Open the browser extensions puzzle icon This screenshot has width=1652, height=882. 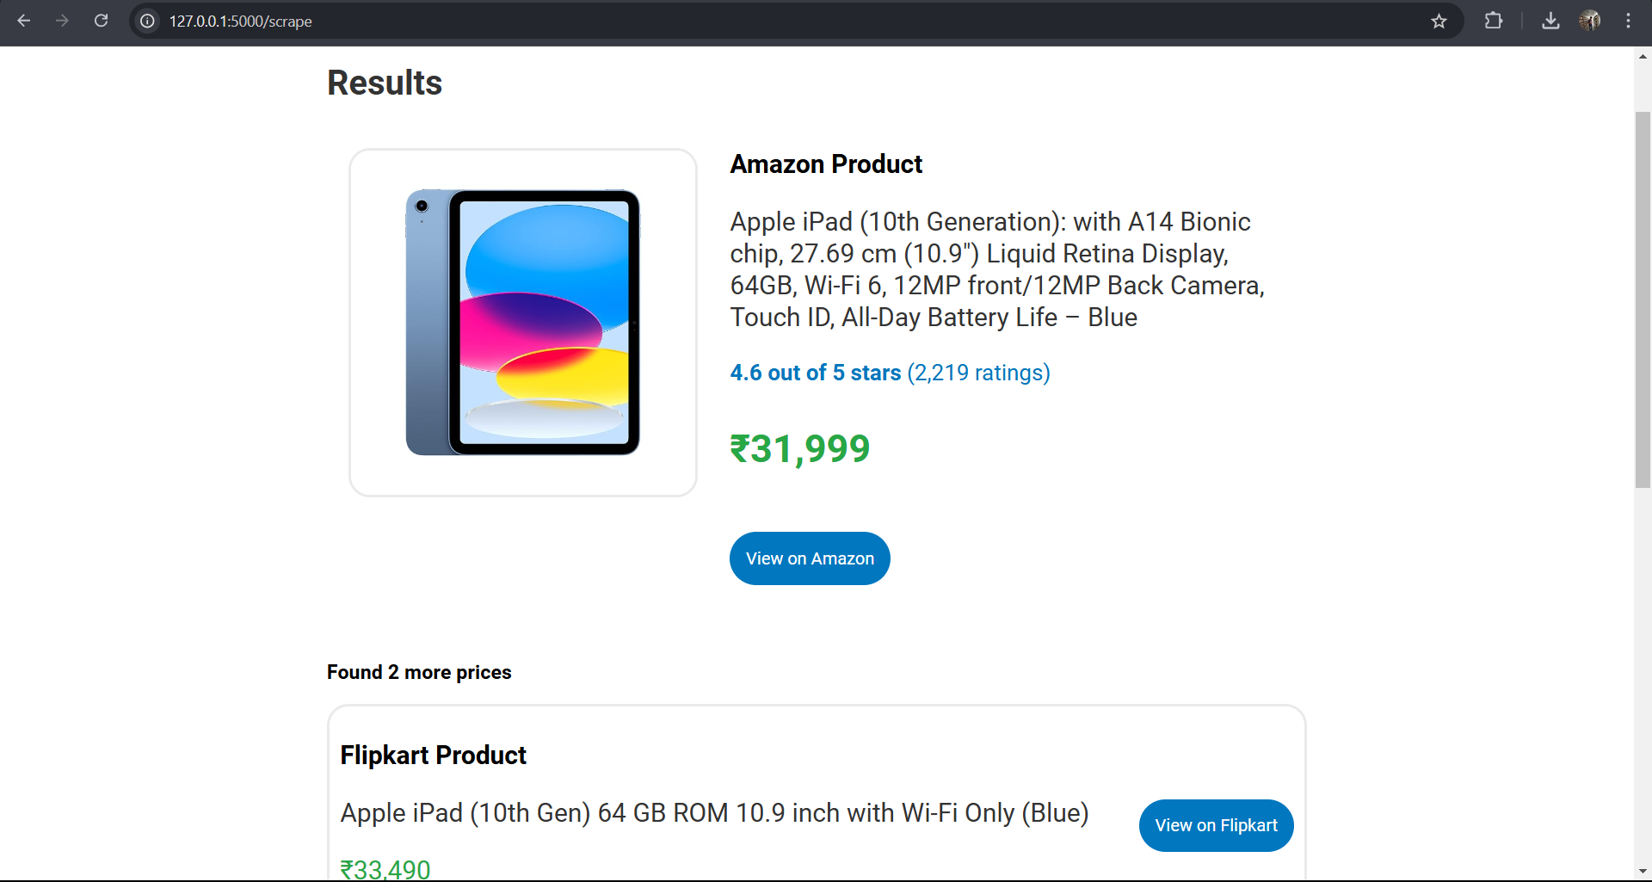1494,21
